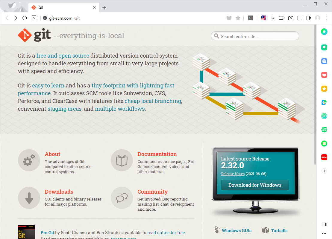This screenshot has height=239, width=332.
Task: Toggle the split sidebar panel icon
Action: [x=309, y=18]
